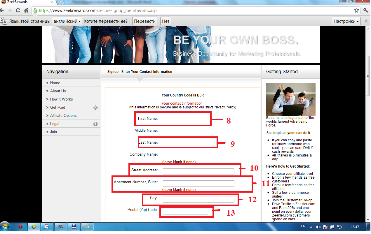Click the Street Address input field
Image resolution: width=371 pixels, height=234 pixels.
198,172
